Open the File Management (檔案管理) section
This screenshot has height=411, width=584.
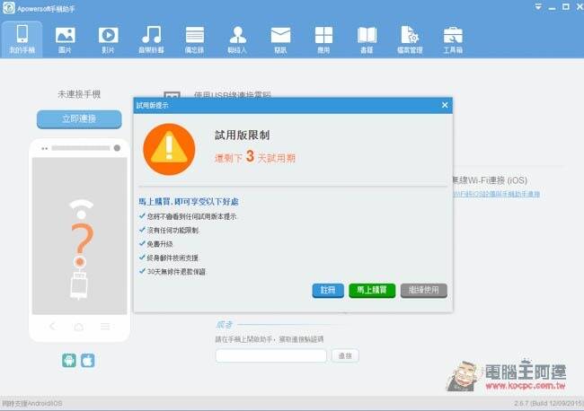410,39
